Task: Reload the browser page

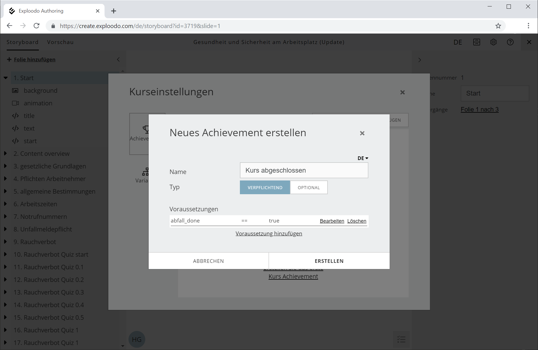Action: [x=36, y=26]
